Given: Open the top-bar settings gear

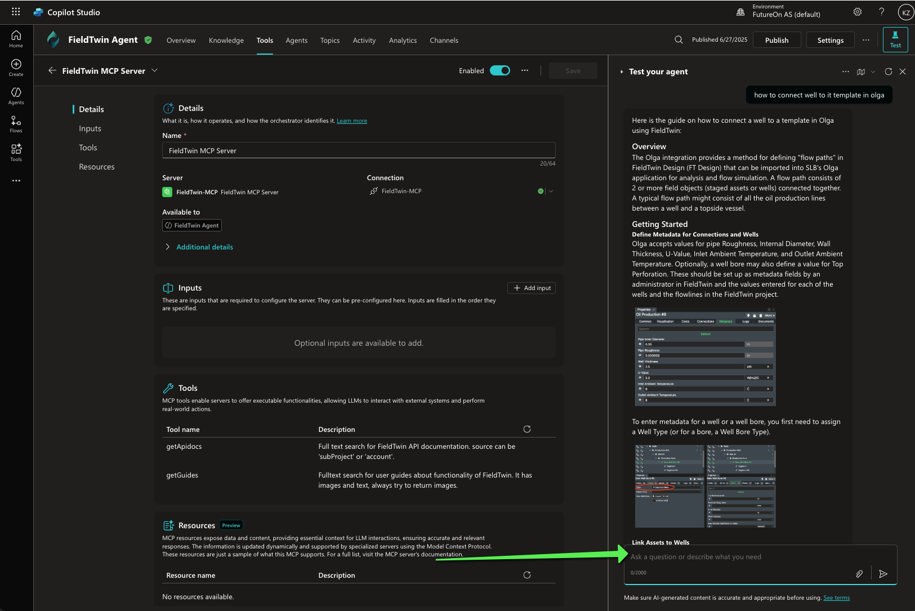Looking at the screenshot, I should pos(857,12).
